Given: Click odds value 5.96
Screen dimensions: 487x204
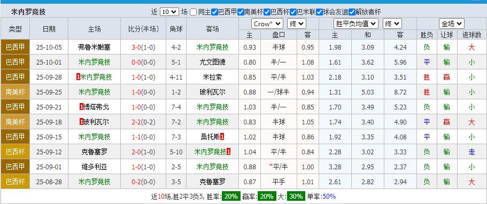Looking at the screenshot, I should [400, 62].
